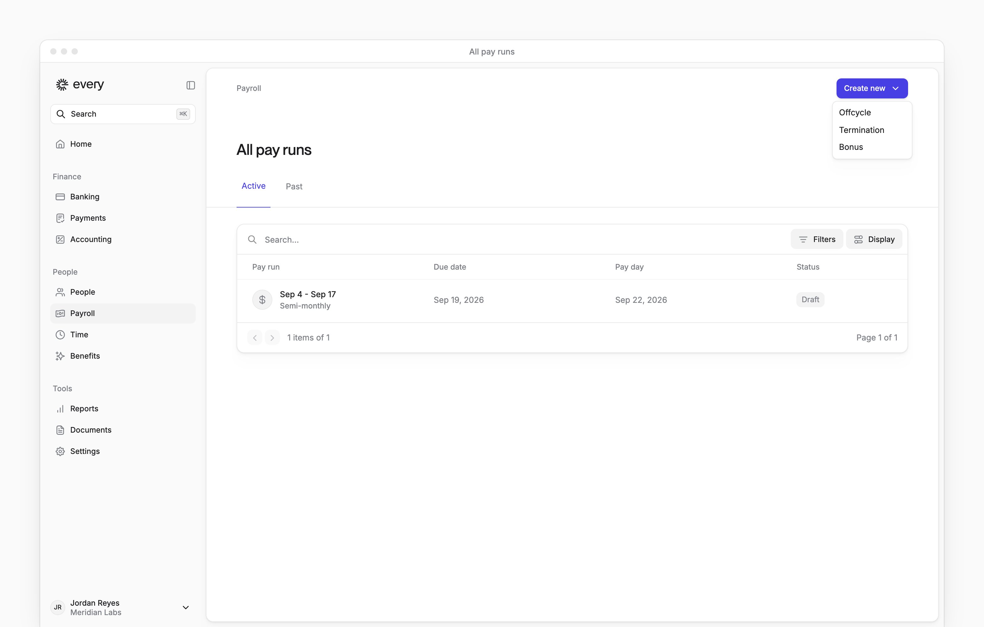Click the every logo icon

coord(62,85)
